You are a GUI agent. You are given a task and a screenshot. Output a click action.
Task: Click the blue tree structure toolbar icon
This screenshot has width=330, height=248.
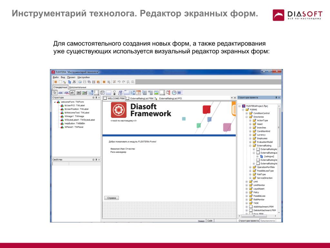70,82
